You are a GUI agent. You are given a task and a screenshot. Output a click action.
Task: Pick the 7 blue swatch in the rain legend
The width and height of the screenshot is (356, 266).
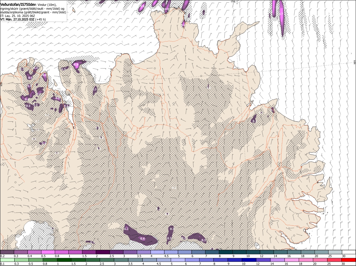[206, 260]
